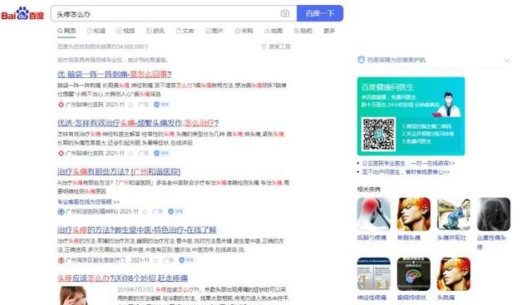Open result 头疼应该怎么办?送你6个妙招
The height and width of the screenshot is (305, 532).
tap(122, 278)
